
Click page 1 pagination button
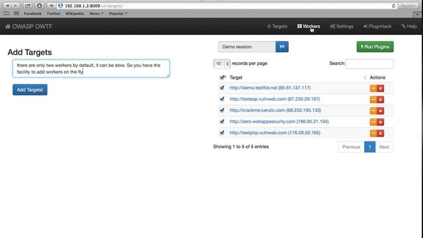click(x=369, y=147)
